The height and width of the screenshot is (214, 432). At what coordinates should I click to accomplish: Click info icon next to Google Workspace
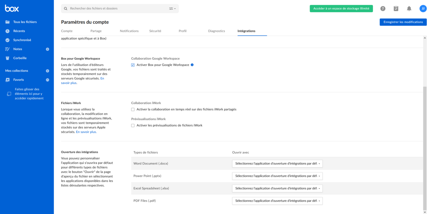[192, 65]
